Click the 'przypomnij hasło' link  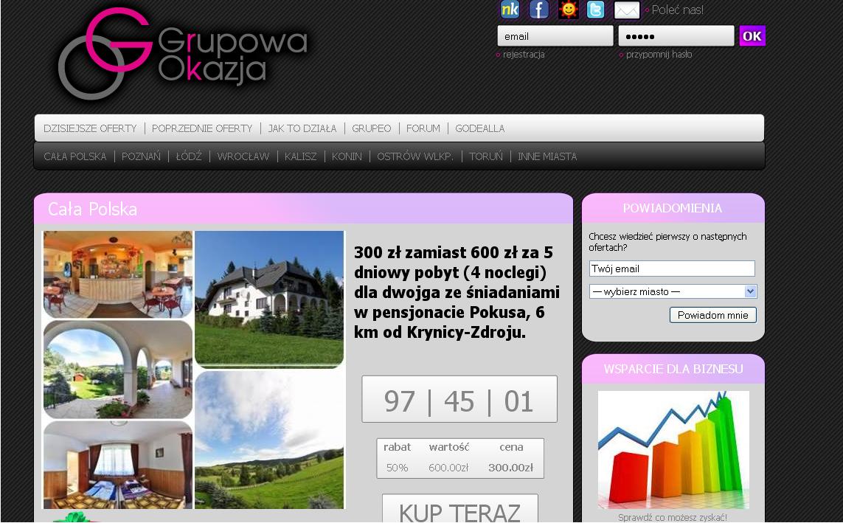[x=659, y=55]
